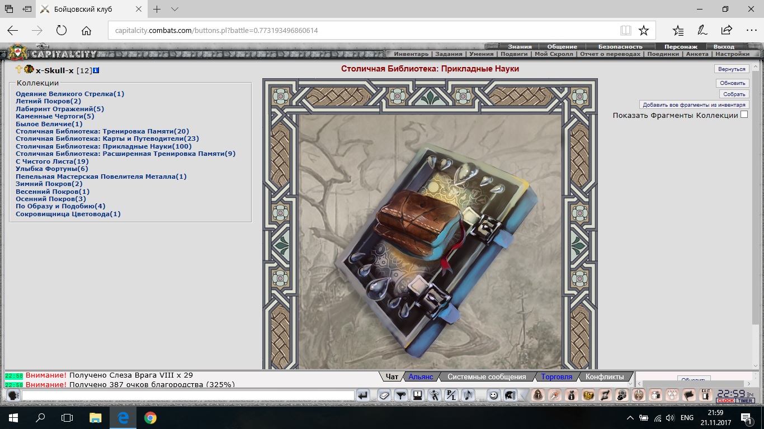Open collection Сокровищница Цветовода(1)

[x=68, y=214]
